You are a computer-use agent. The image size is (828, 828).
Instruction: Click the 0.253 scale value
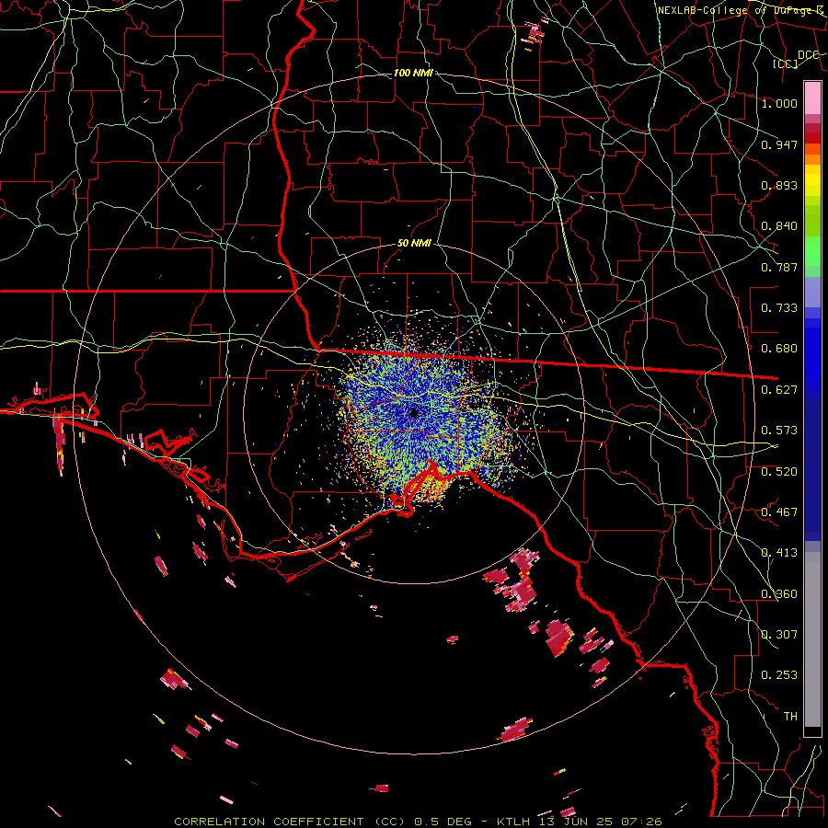[x=779, y=675]
